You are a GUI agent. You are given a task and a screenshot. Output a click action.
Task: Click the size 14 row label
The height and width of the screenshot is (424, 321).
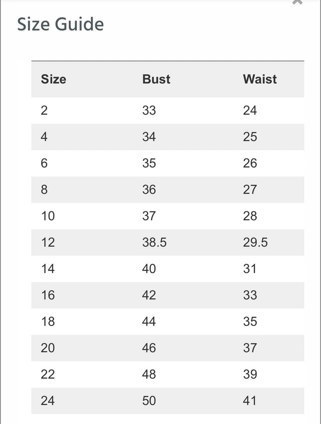click(x=48, y=268)
